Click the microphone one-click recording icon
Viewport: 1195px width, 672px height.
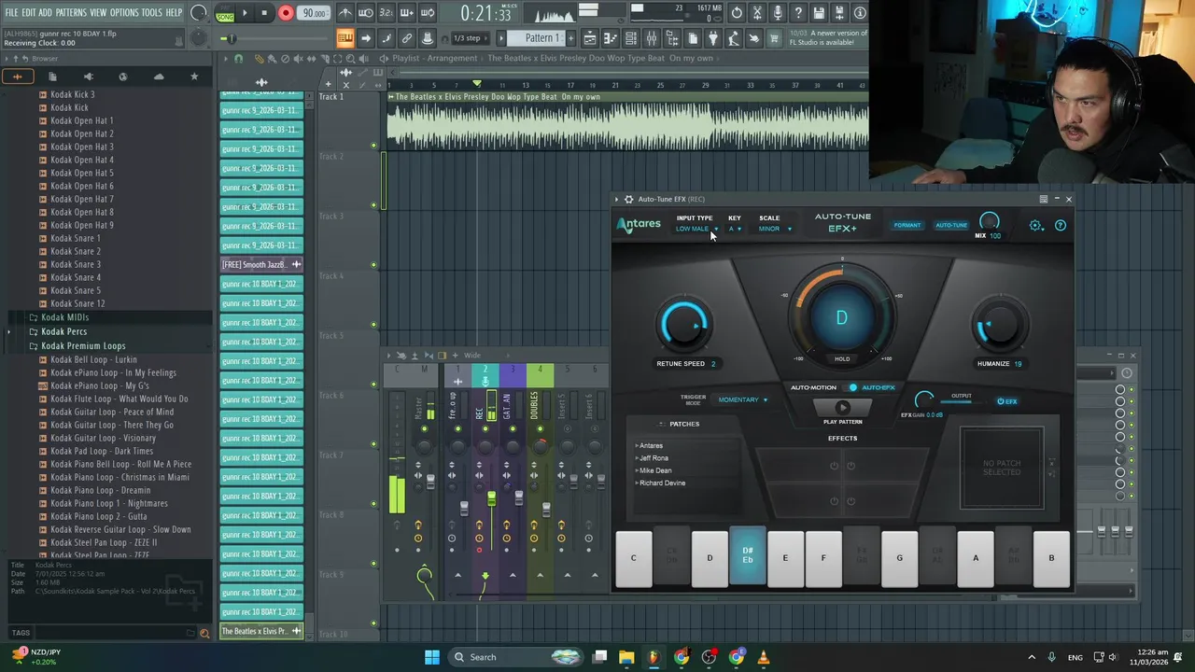tap(778, 13)
